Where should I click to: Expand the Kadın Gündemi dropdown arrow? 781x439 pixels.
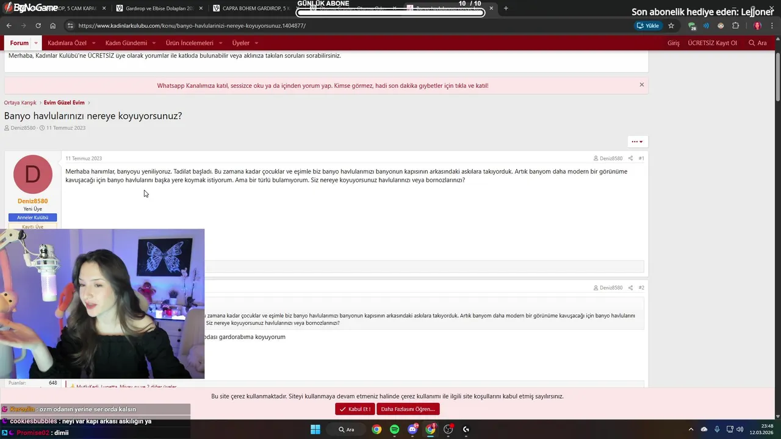[x=154, y=43]
